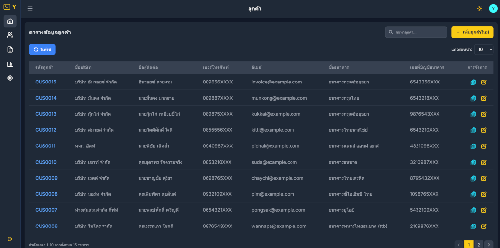This screenshot has width=500, height=248.
Task: Open the user avatar menu
Action: click(x=493, y=8)
